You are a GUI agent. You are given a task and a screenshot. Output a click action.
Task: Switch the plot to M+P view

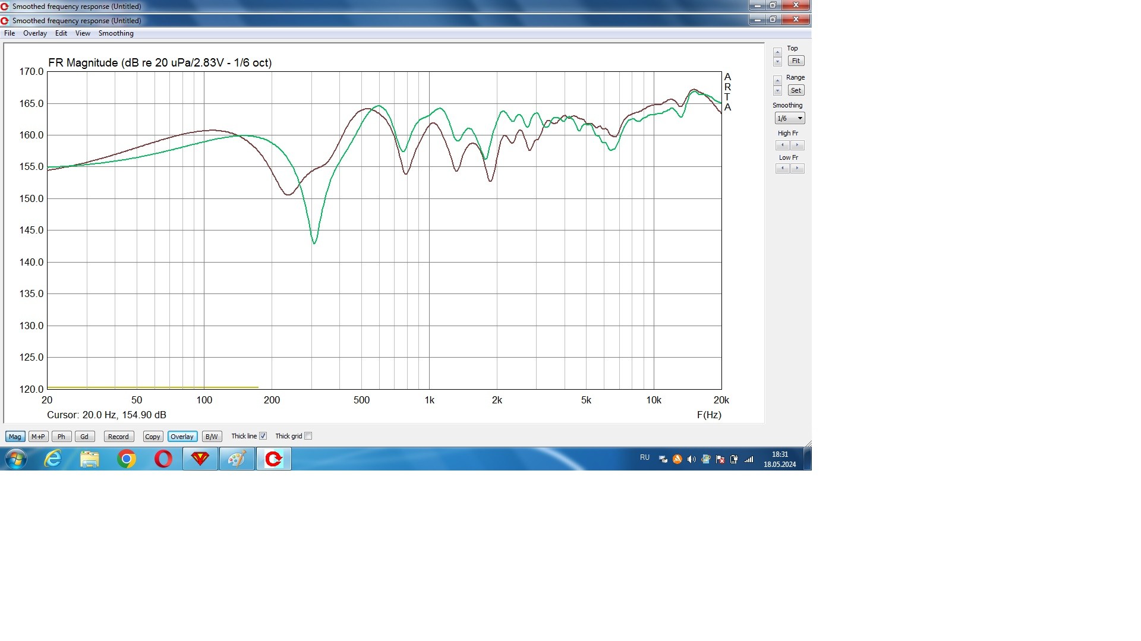click(x=38, y=437)
